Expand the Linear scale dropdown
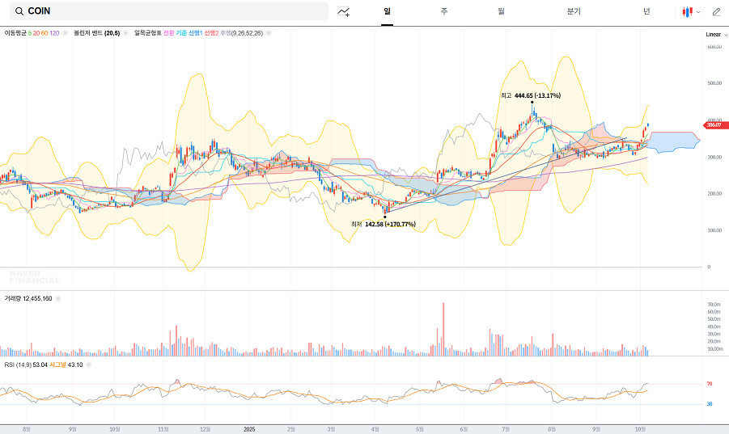Image resolution: width=729 pixels, height=434 pixels. [714, 35]
